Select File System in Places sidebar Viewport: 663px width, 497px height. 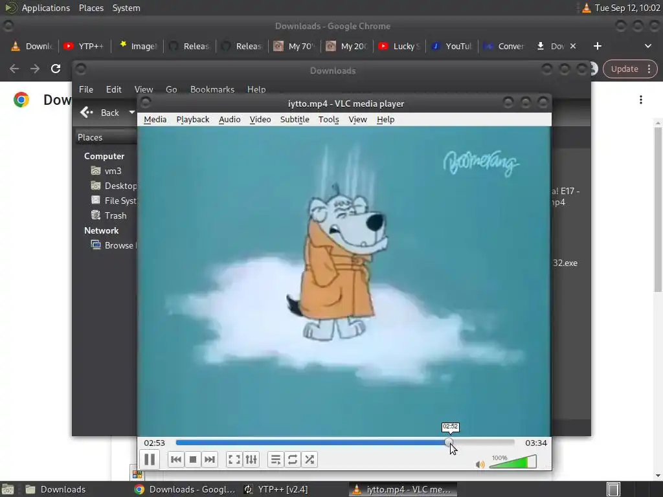pos(113,201)
